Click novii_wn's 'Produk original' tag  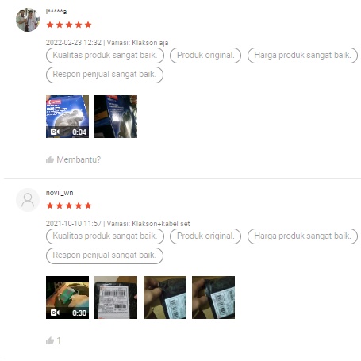tap(205, 236)
